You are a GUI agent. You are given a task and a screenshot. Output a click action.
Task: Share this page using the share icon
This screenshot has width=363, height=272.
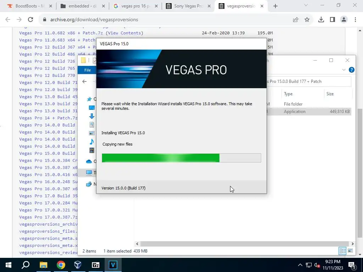(296, 20)
